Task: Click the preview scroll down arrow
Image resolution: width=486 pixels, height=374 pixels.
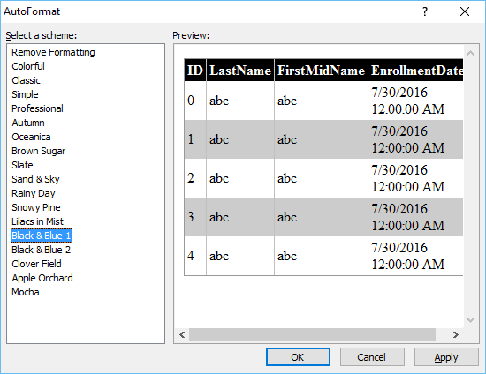Action: (x=470, y=320)
